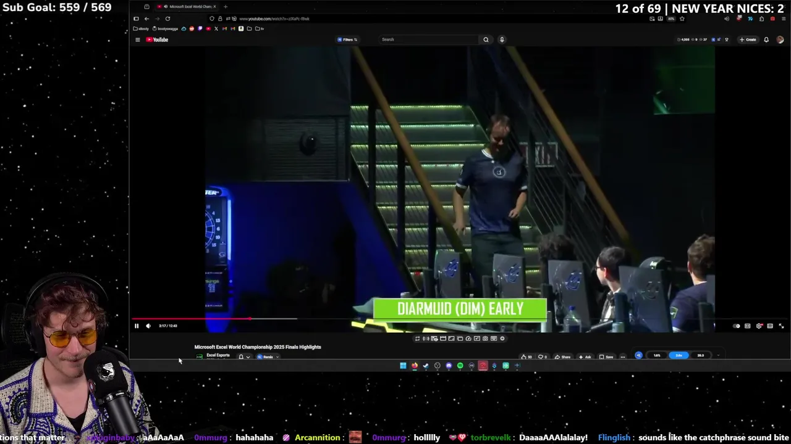Open a new browser tab

point(226,6)
